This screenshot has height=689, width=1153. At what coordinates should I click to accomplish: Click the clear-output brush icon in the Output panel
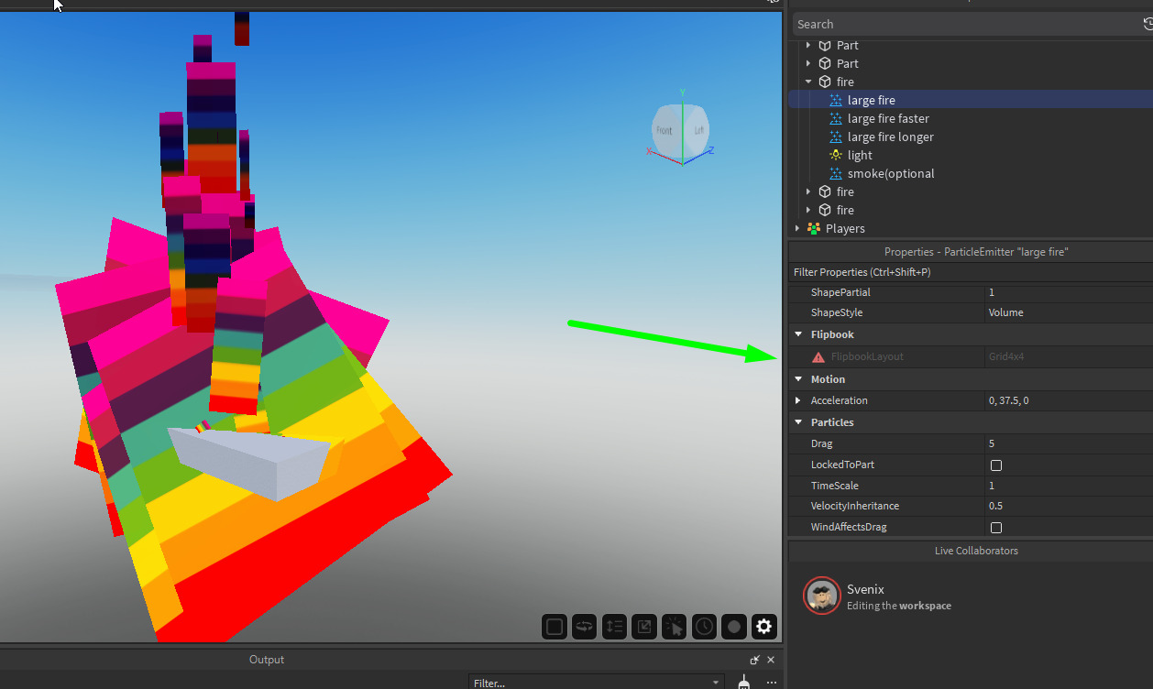(743, 683)
